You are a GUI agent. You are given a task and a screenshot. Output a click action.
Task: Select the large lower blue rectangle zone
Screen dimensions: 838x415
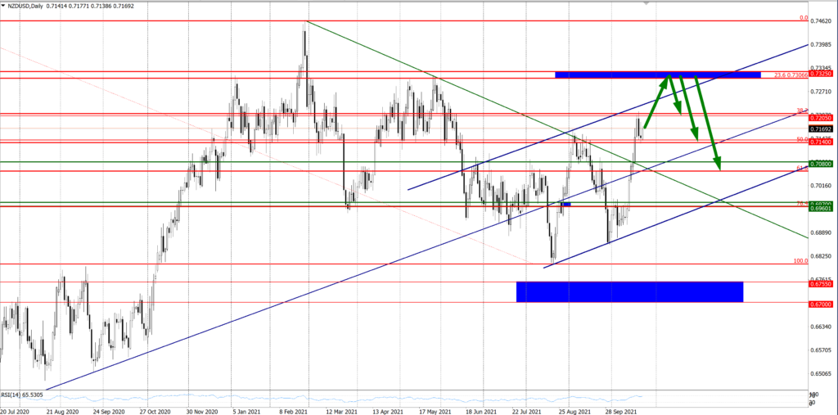pos(629,291)
